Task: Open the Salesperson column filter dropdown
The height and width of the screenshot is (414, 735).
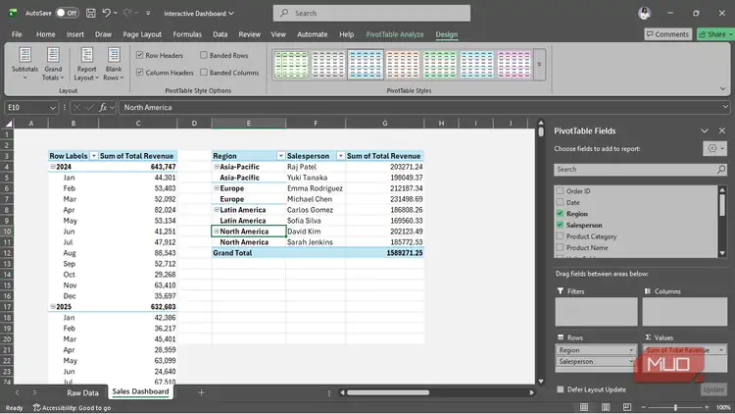Action: (x=341, y=156)
